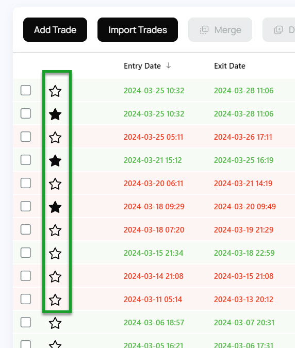Click the Entry Date column header label

pos(142,66)
